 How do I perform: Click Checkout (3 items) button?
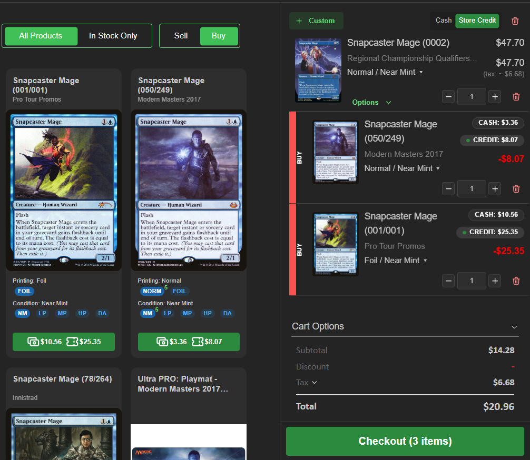click(405, 441)
